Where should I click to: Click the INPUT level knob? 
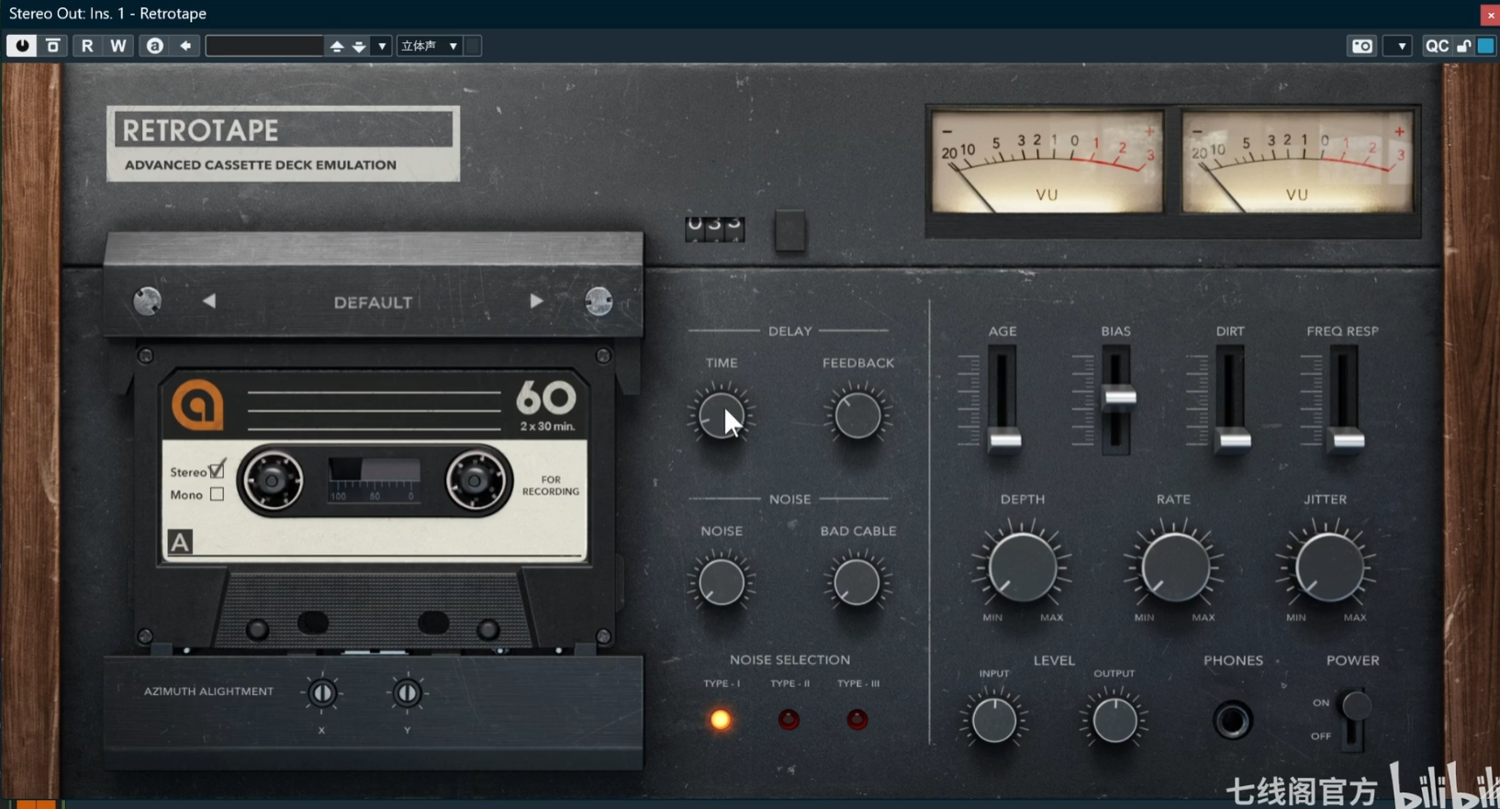point(994,720)
